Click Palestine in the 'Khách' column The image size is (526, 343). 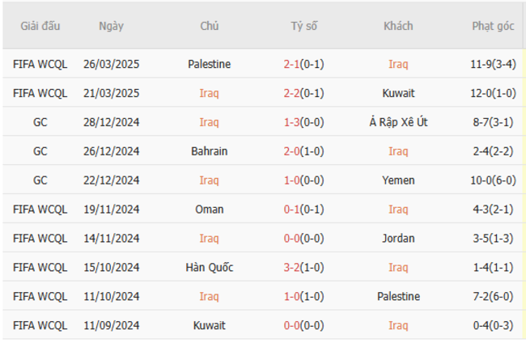398,297
